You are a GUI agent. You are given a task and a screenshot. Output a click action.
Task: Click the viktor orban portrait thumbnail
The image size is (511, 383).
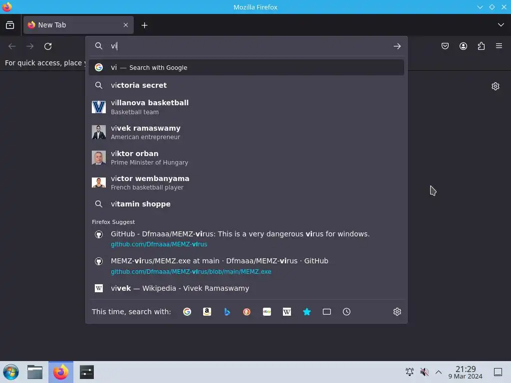coord(99,158)
